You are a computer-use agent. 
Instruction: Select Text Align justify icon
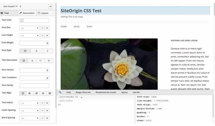tap(50, 93)
